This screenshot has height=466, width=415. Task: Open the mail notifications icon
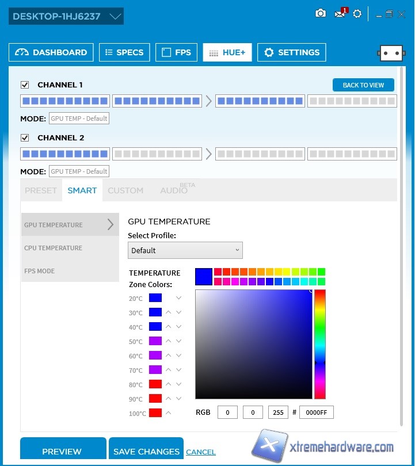tap(340, 14)
